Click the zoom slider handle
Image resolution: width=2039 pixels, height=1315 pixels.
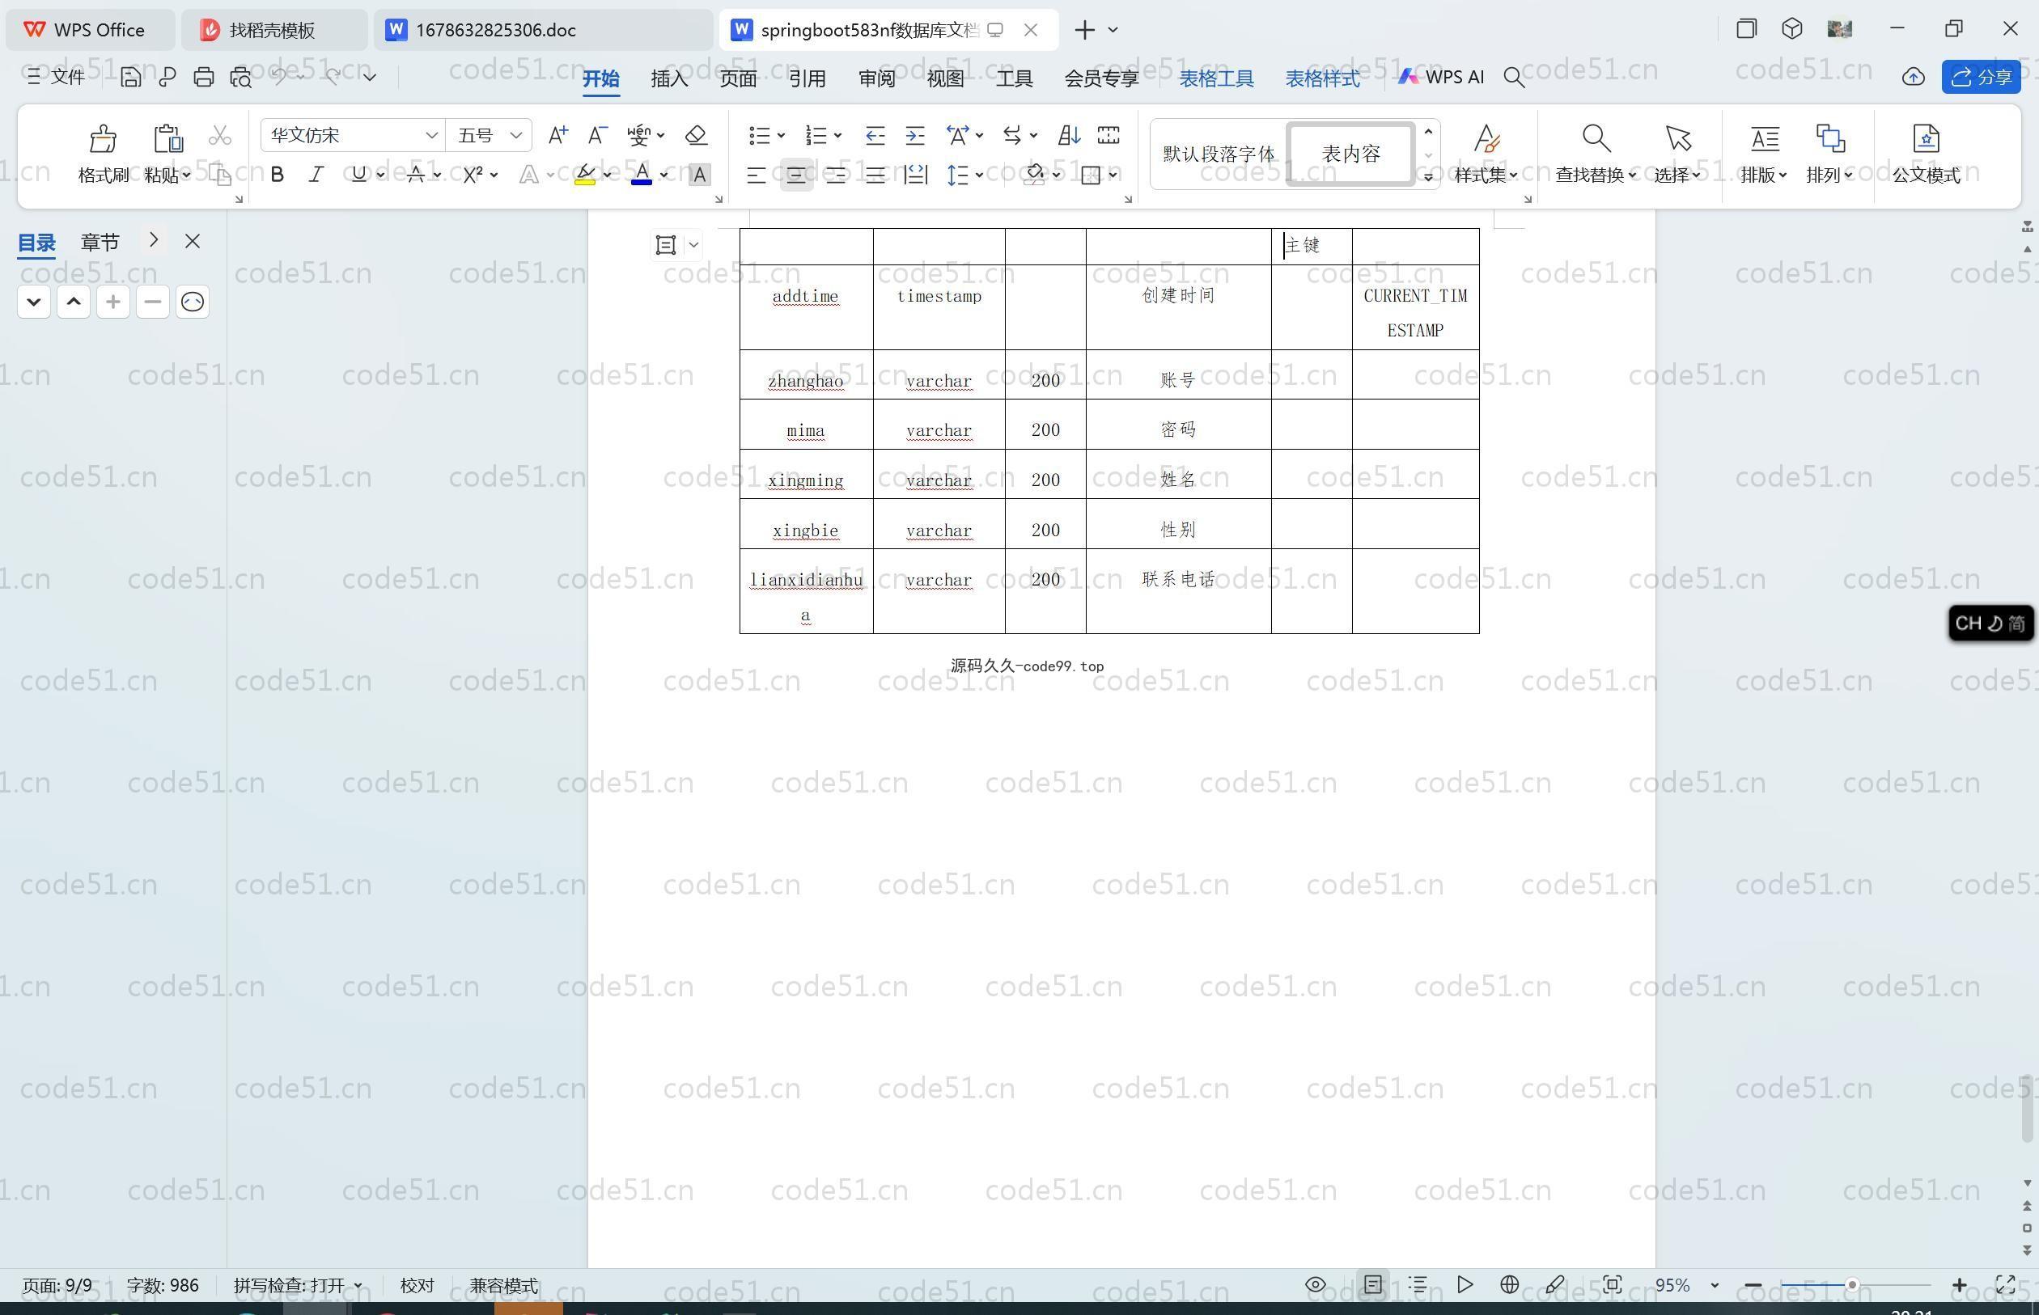(x=1851, y=1284)
